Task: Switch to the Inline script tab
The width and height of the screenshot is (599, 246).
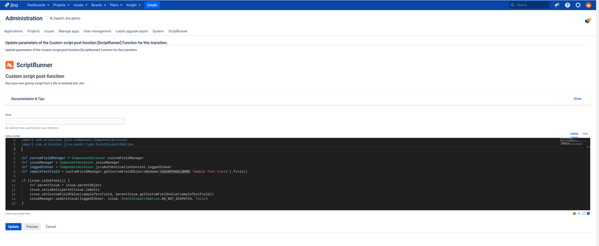Action: coord(574,134)
